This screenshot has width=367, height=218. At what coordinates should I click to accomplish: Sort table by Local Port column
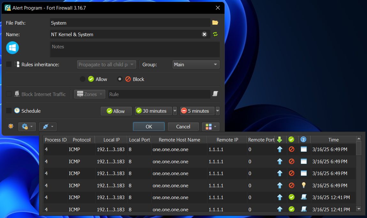[x=139, y=140]
